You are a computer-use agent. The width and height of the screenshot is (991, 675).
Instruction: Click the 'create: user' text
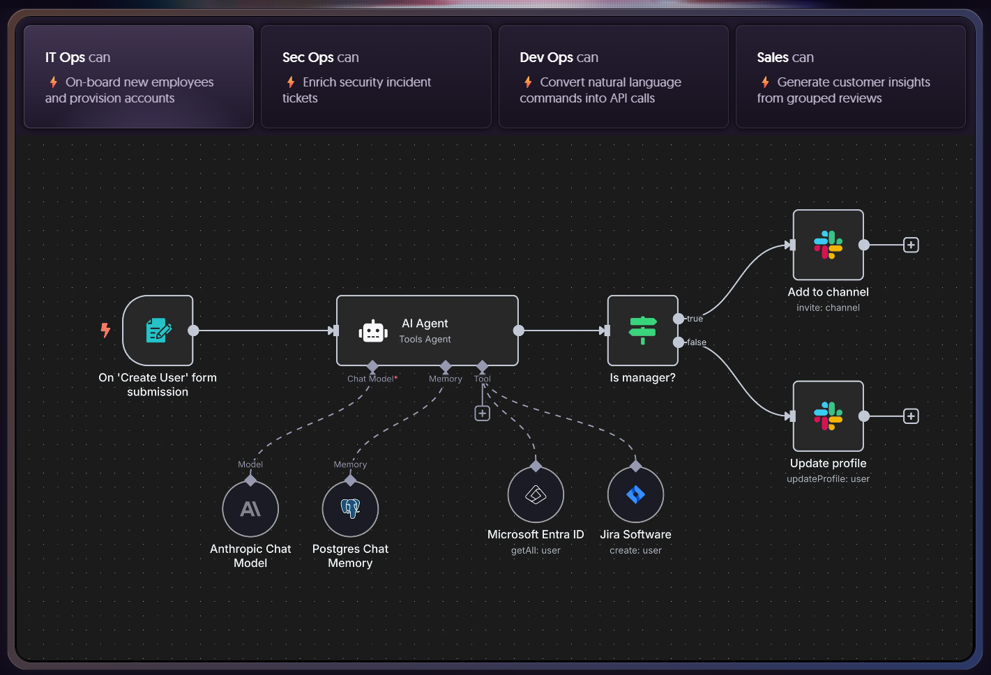(x=635, y=551)
